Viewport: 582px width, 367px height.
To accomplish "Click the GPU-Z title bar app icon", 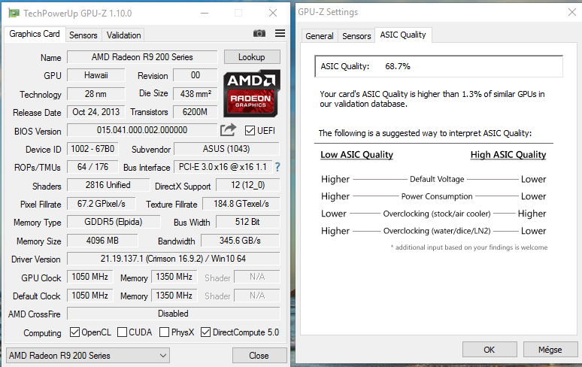I will [14, 14].
